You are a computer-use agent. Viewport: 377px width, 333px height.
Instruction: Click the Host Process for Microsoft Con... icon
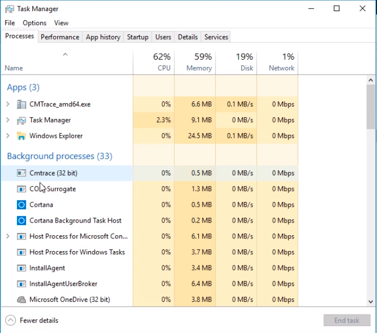21,236
